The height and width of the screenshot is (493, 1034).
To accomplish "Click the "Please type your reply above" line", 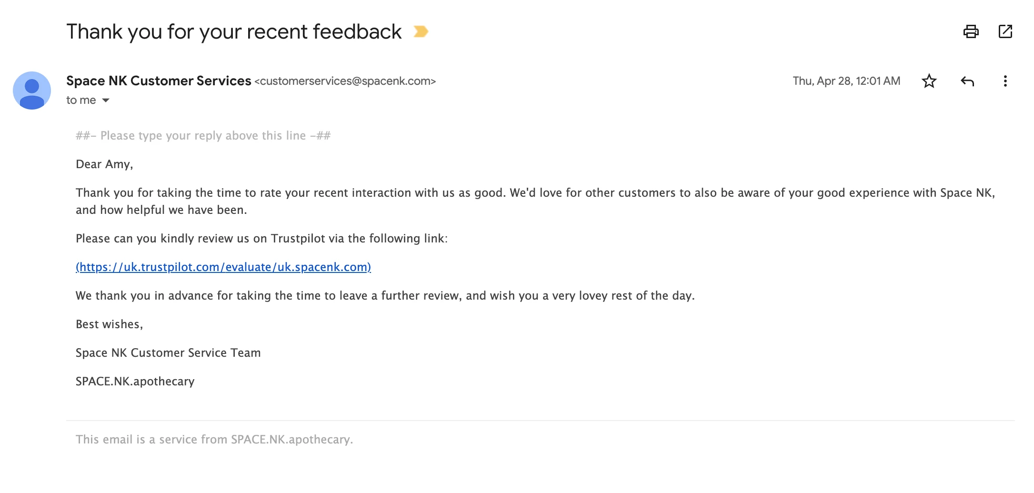I will (x=203, y=136).
